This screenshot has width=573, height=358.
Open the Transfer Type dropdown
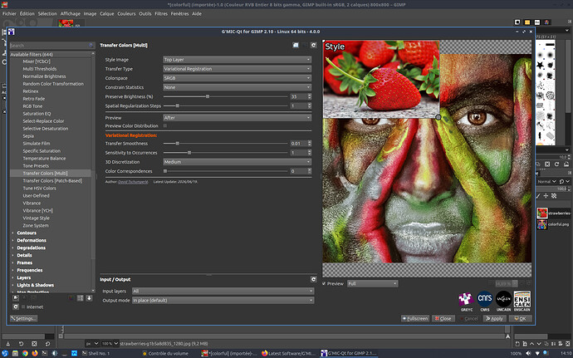click(x=238, y=69)
